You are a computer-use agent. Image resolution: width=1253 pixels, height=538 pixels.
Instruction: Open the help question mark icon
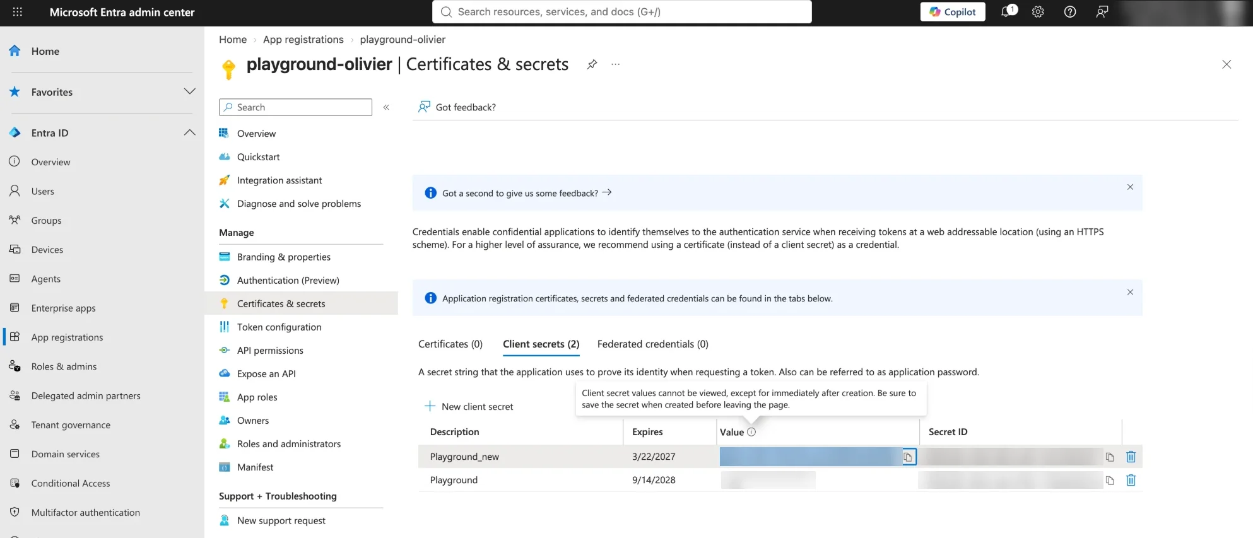1070,12
